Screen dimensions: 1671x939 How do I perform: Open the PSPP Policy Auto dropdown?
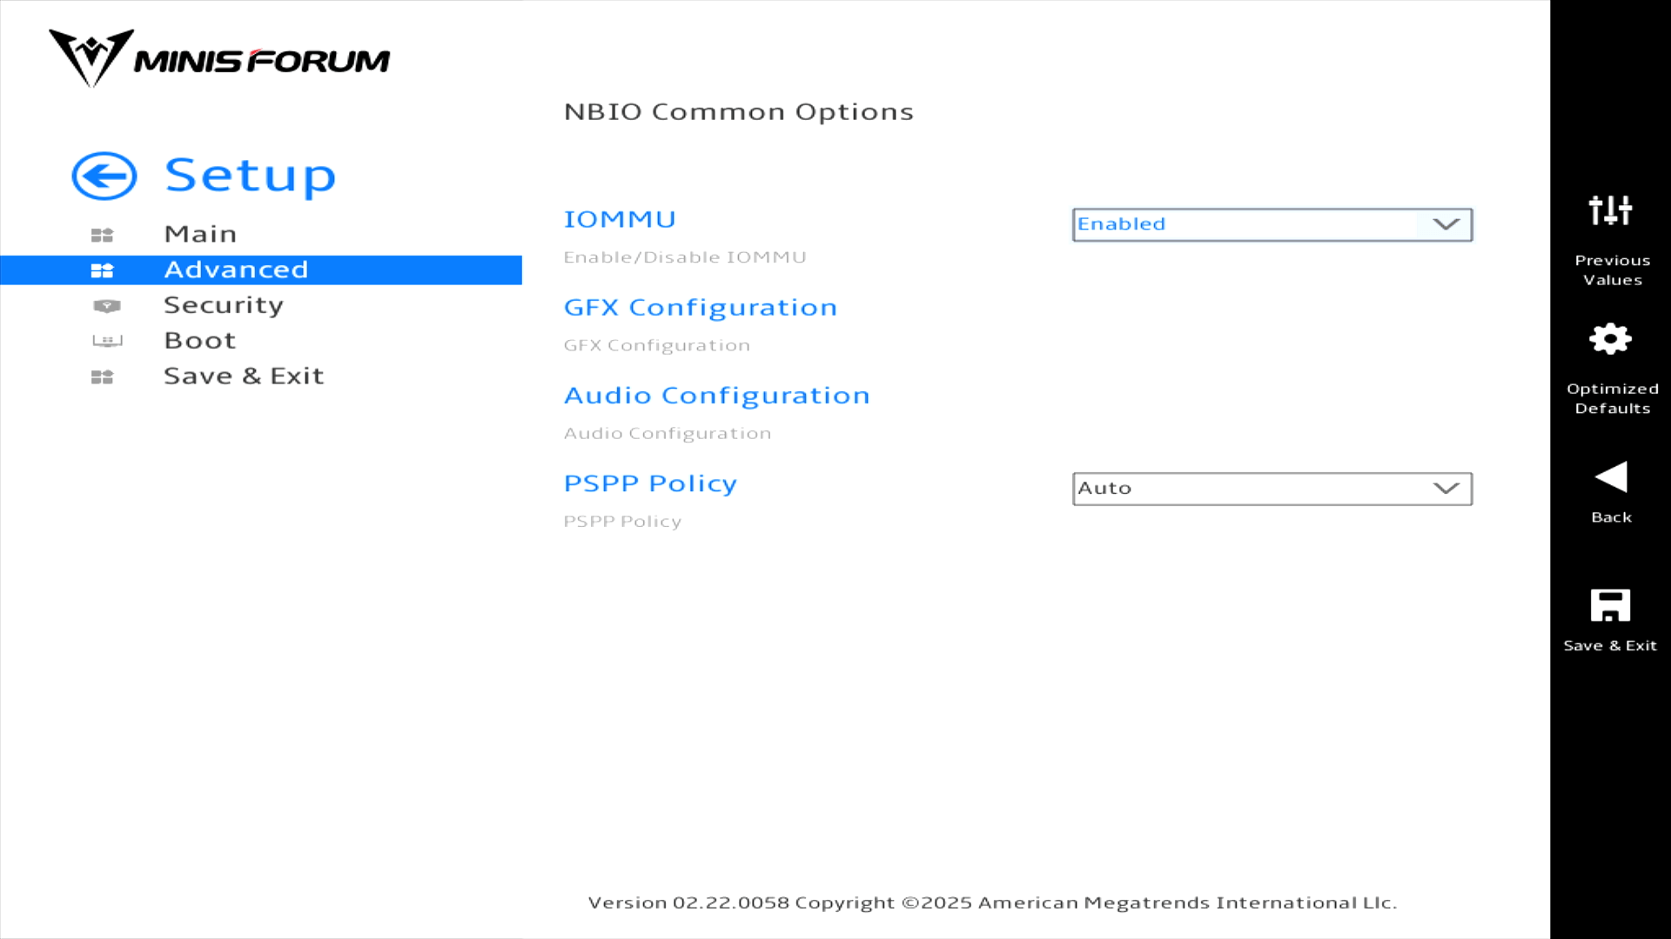[x=1271, y=489]
